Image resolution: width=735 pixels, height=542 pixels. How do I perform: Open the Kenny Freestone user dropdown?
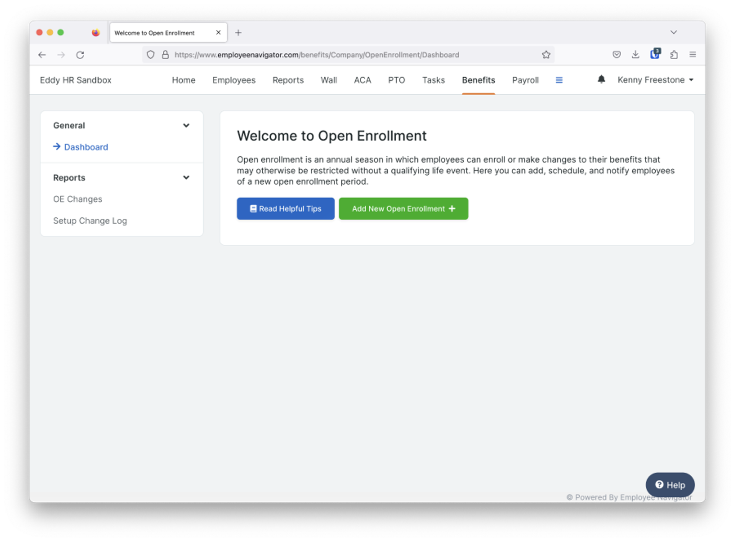(655, 80)
